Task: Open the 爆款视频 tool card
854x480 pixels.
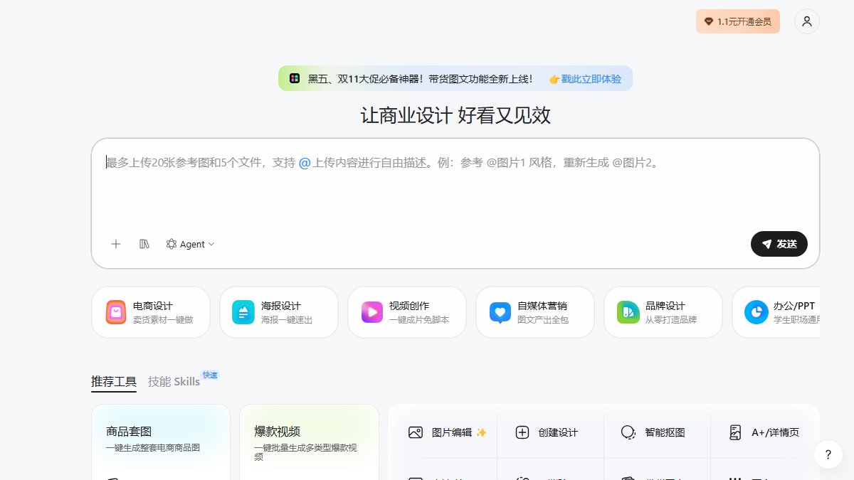Action: (309, 442)
